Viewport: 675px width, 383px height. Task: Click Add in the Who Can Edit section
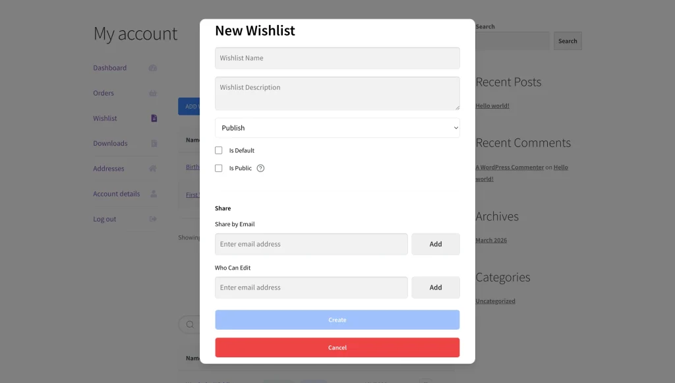click(436, 287)
